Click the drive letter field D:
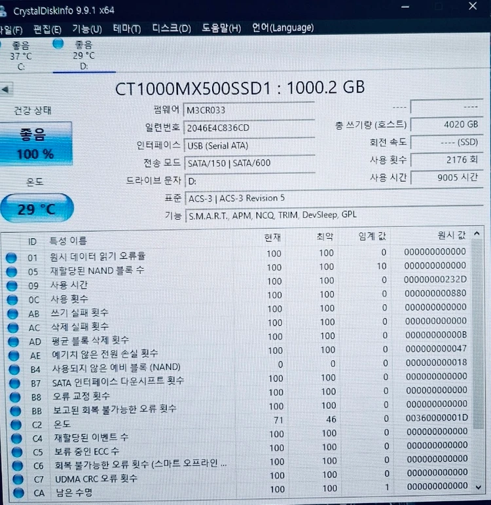 pos(250,181)
